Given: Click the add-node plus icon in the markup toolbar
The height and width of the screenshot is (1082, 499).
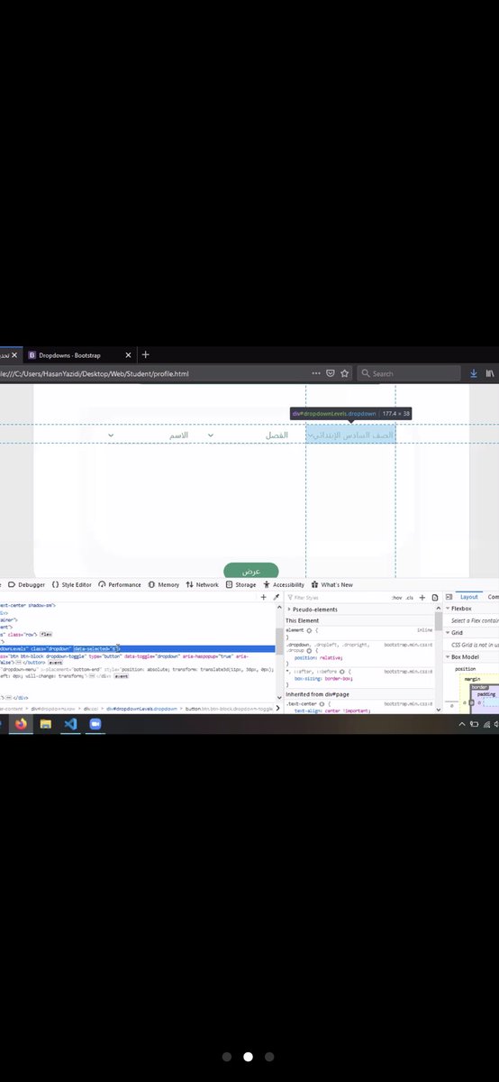Looking at the screenshot, I should (x=264, y=598).
